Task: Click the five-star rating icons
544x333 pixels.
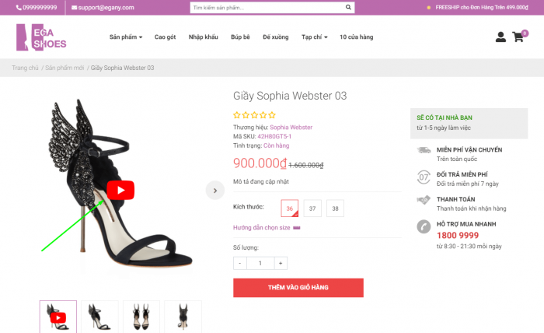Action: [x=254, y=115]
